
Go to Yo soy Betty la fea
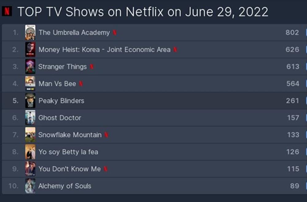click(x=68, y=152)
